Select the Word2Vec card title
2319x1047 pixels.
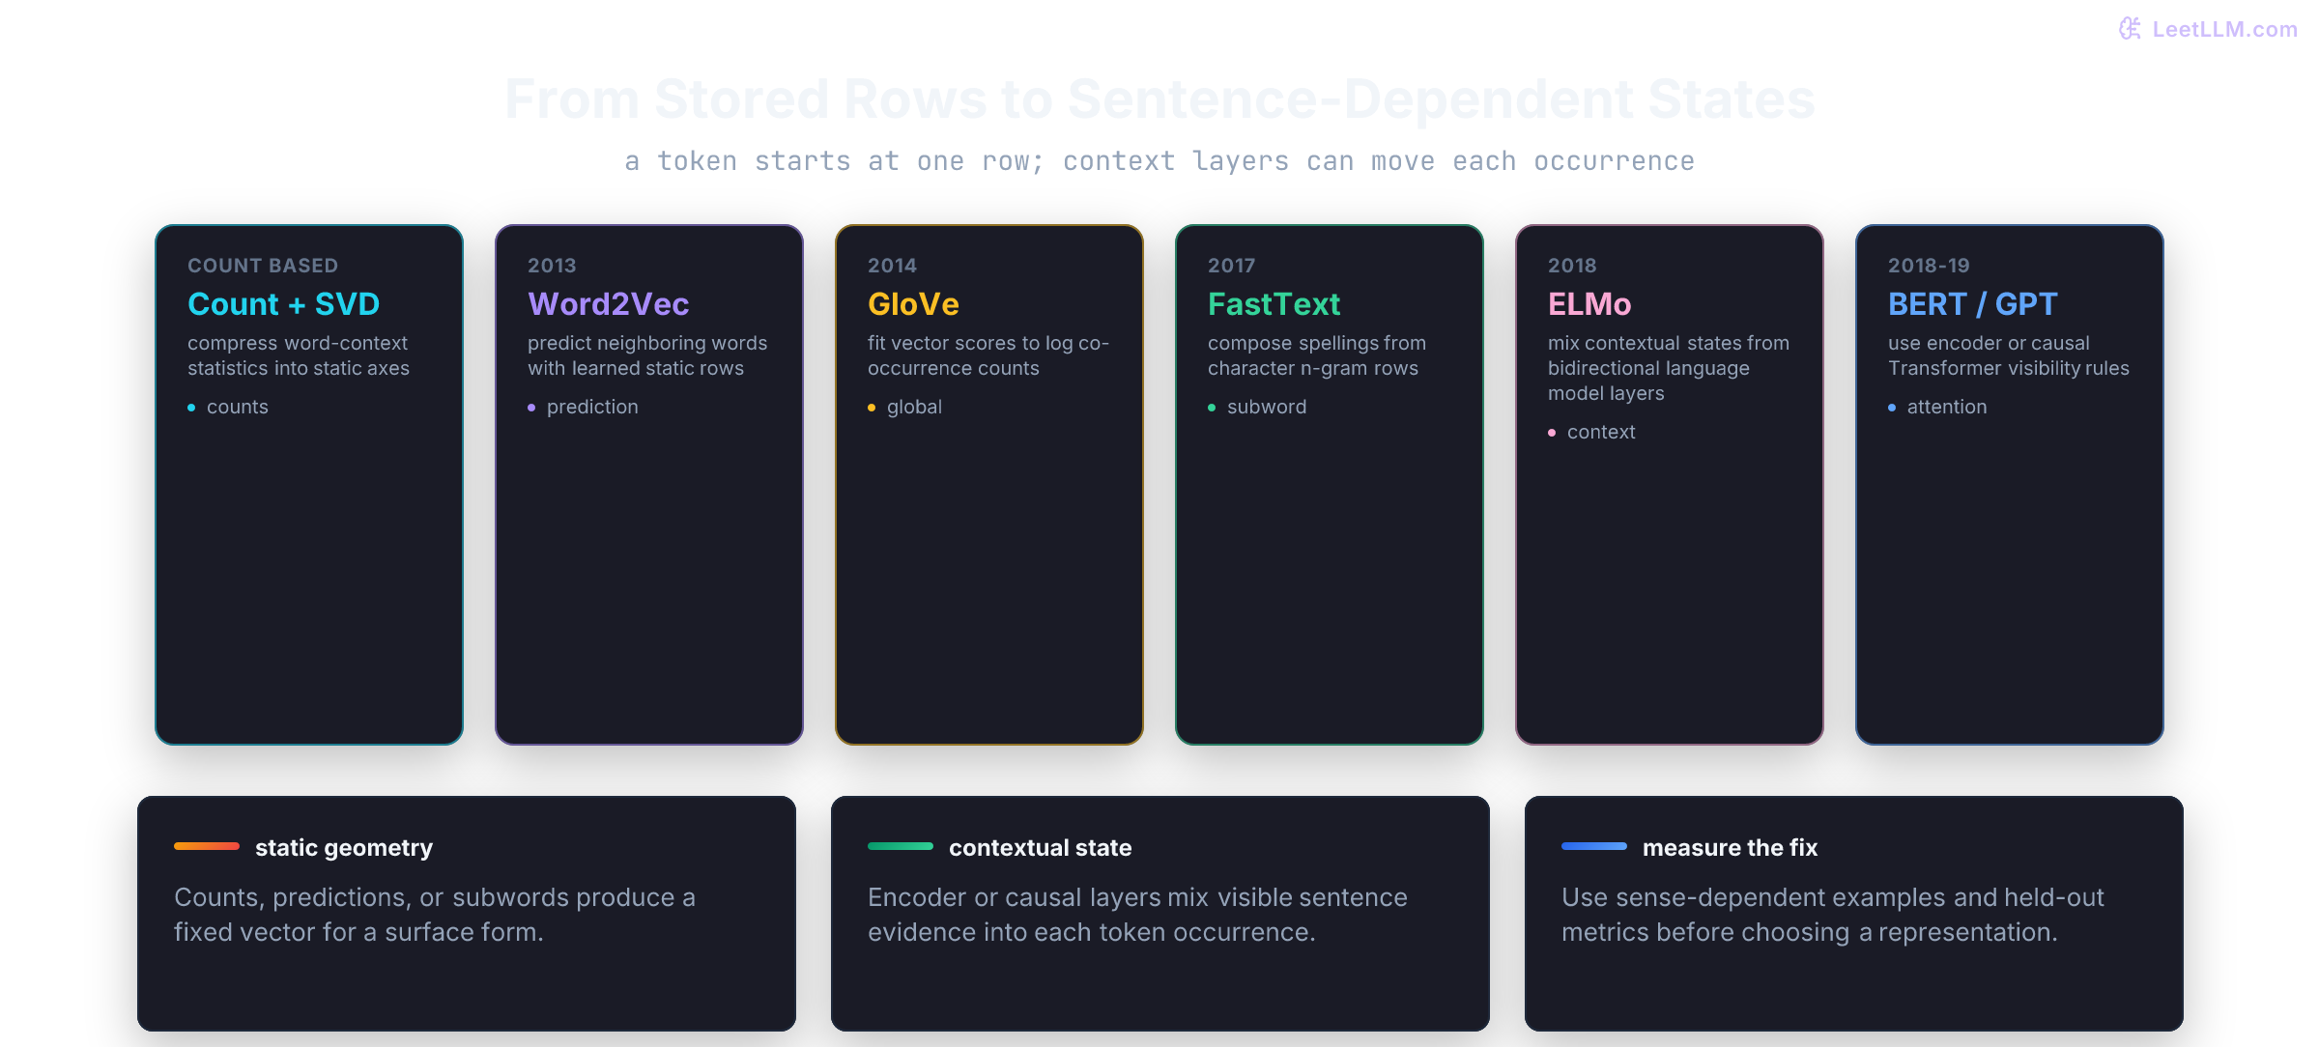(608, 304)
